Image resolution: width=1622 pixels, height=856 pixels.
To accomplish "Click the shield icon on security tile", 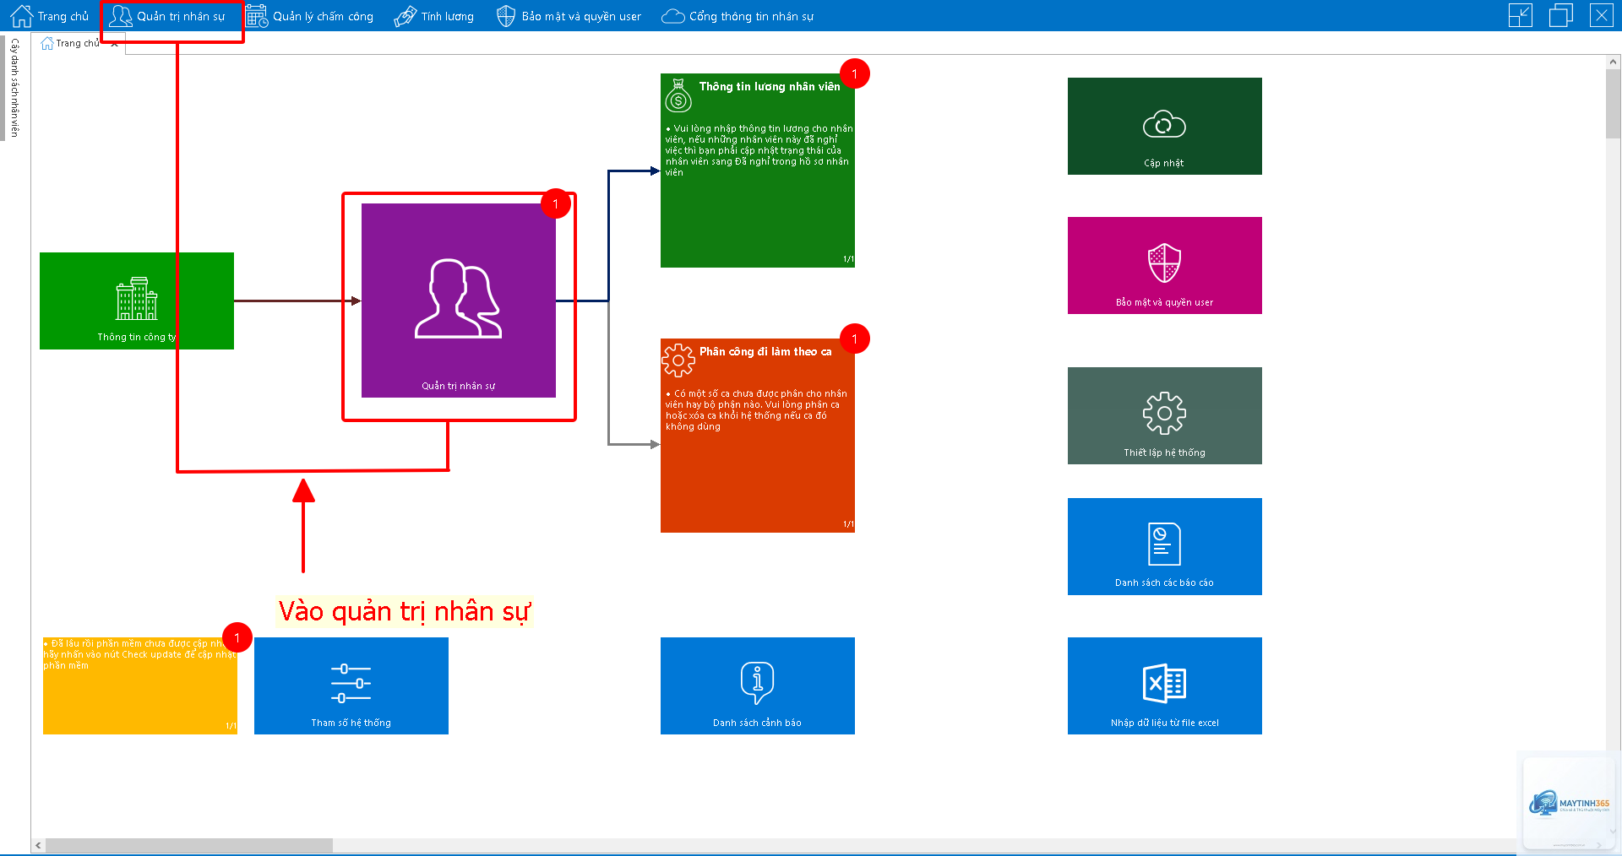I will tap(1164, 263).
